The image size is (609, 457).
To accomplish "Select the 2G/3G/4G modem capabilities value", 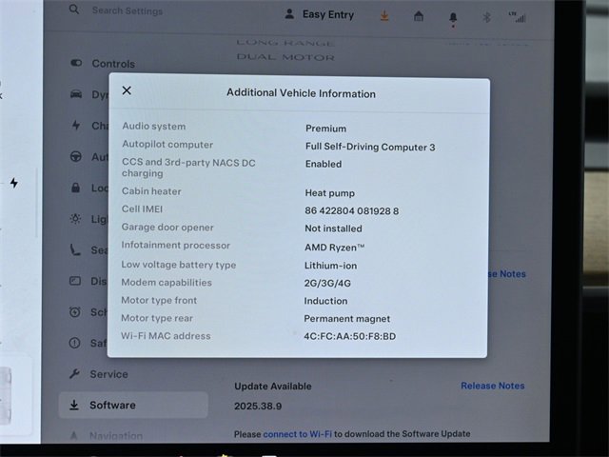I will (x=327, y=284).
